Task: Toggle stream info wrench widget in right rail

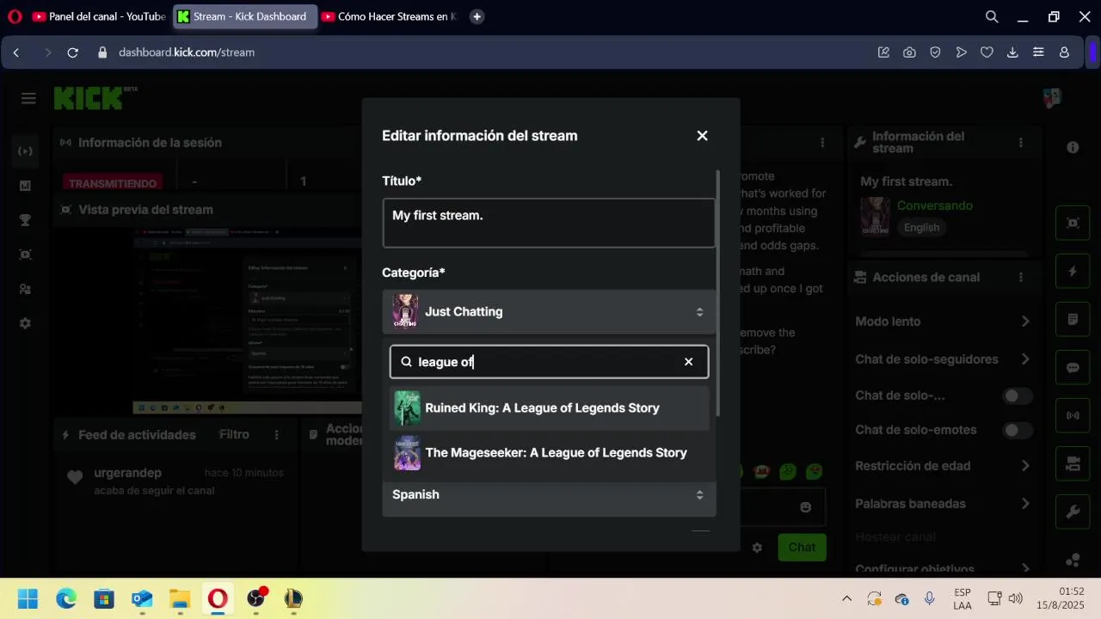Action: [x=1073, y=512]
